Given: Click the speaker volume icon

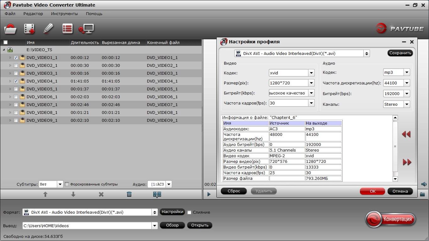Looking at the screenshot, I should pos(424,184).
